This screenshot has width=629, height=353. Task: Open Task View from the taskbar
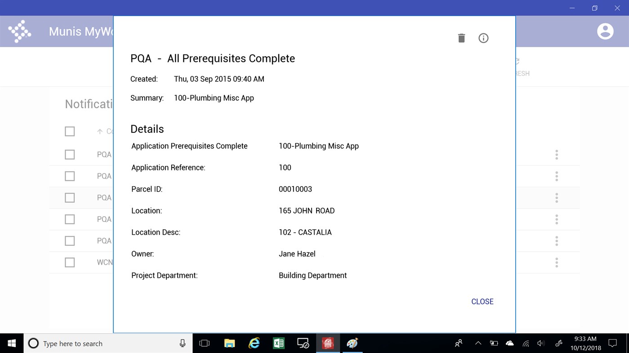(204, 343)
